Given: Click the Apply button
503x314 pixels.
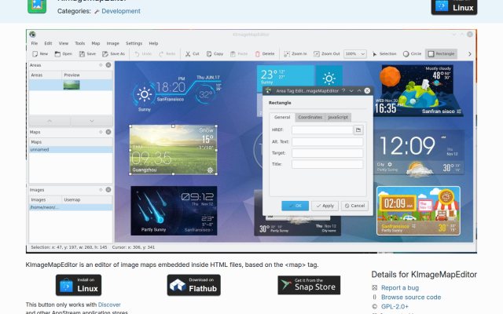Looking at the screenshot, I should click(325, 206).
